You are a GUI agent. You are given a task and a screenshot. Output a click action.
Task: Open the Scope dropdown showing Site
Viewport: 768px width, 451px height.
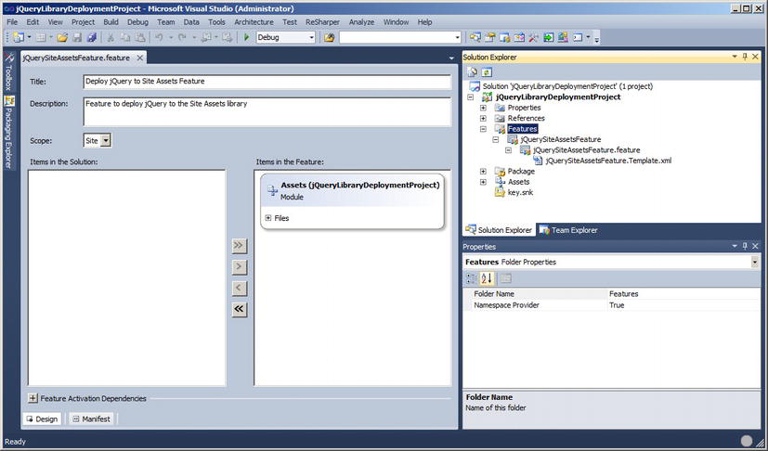point(106,140)
